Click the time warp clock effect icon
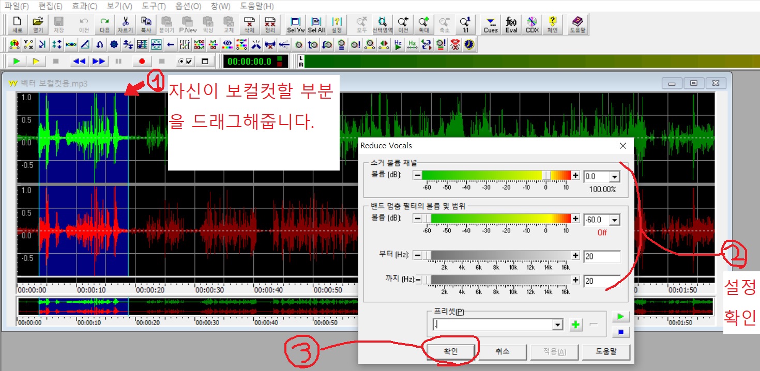This screenshot has width=760, height=371. 468,44
